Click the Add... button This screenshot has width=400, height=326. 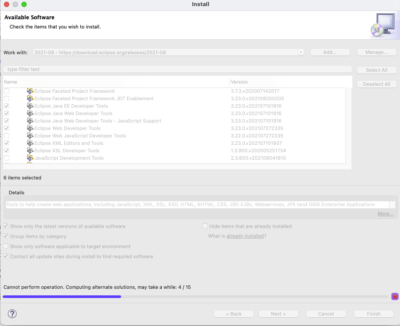pos(330,52)
